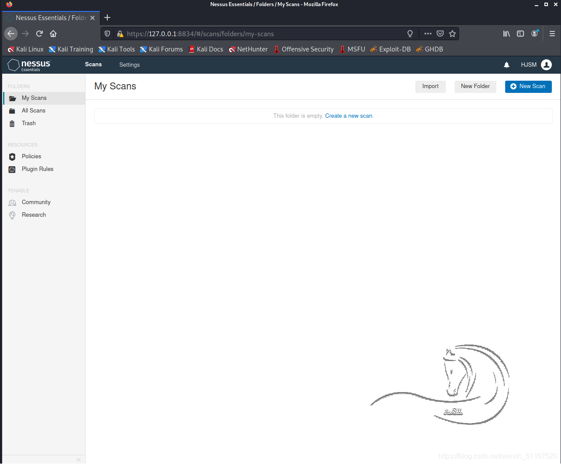Open the Kali Forums bookmark

tap(161, 49)
